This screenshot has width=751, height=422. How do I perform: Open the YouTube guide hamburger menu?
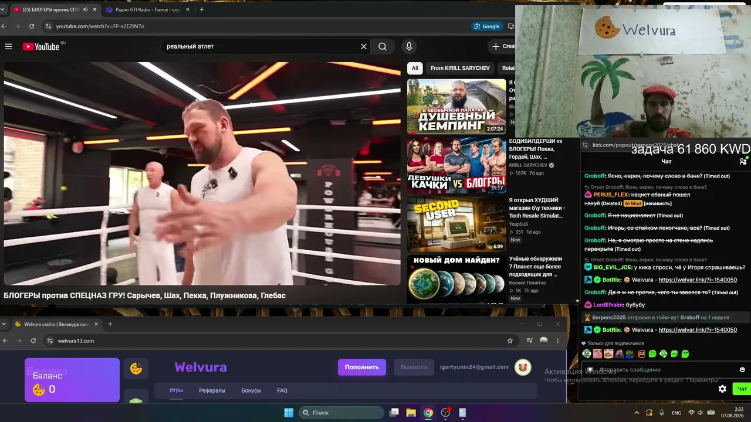9,46
